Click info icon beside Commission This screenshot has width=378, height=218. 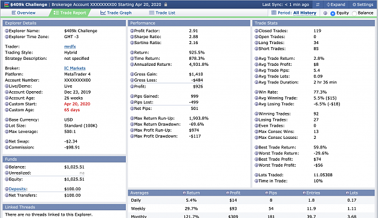(x=7, y=147)
